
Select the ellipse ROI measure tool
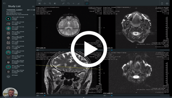pos(68,4)
